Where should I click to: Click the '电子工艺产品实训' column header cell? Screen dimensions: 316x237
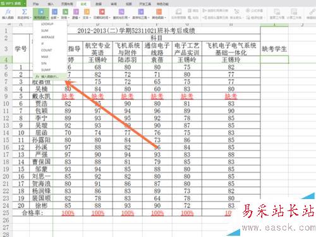pos(187,49)
